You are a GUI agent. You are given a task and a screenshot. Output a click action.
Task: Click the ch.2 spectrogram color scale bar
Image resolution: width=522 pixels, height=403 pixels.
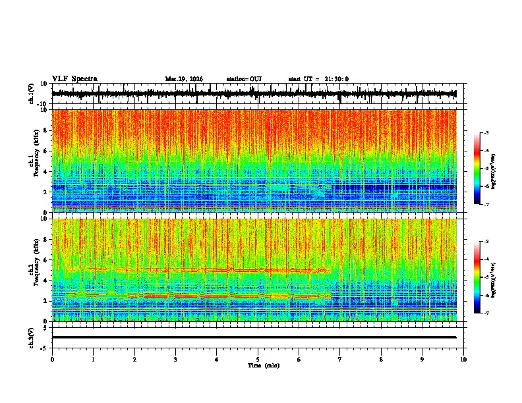pos(477,277)
